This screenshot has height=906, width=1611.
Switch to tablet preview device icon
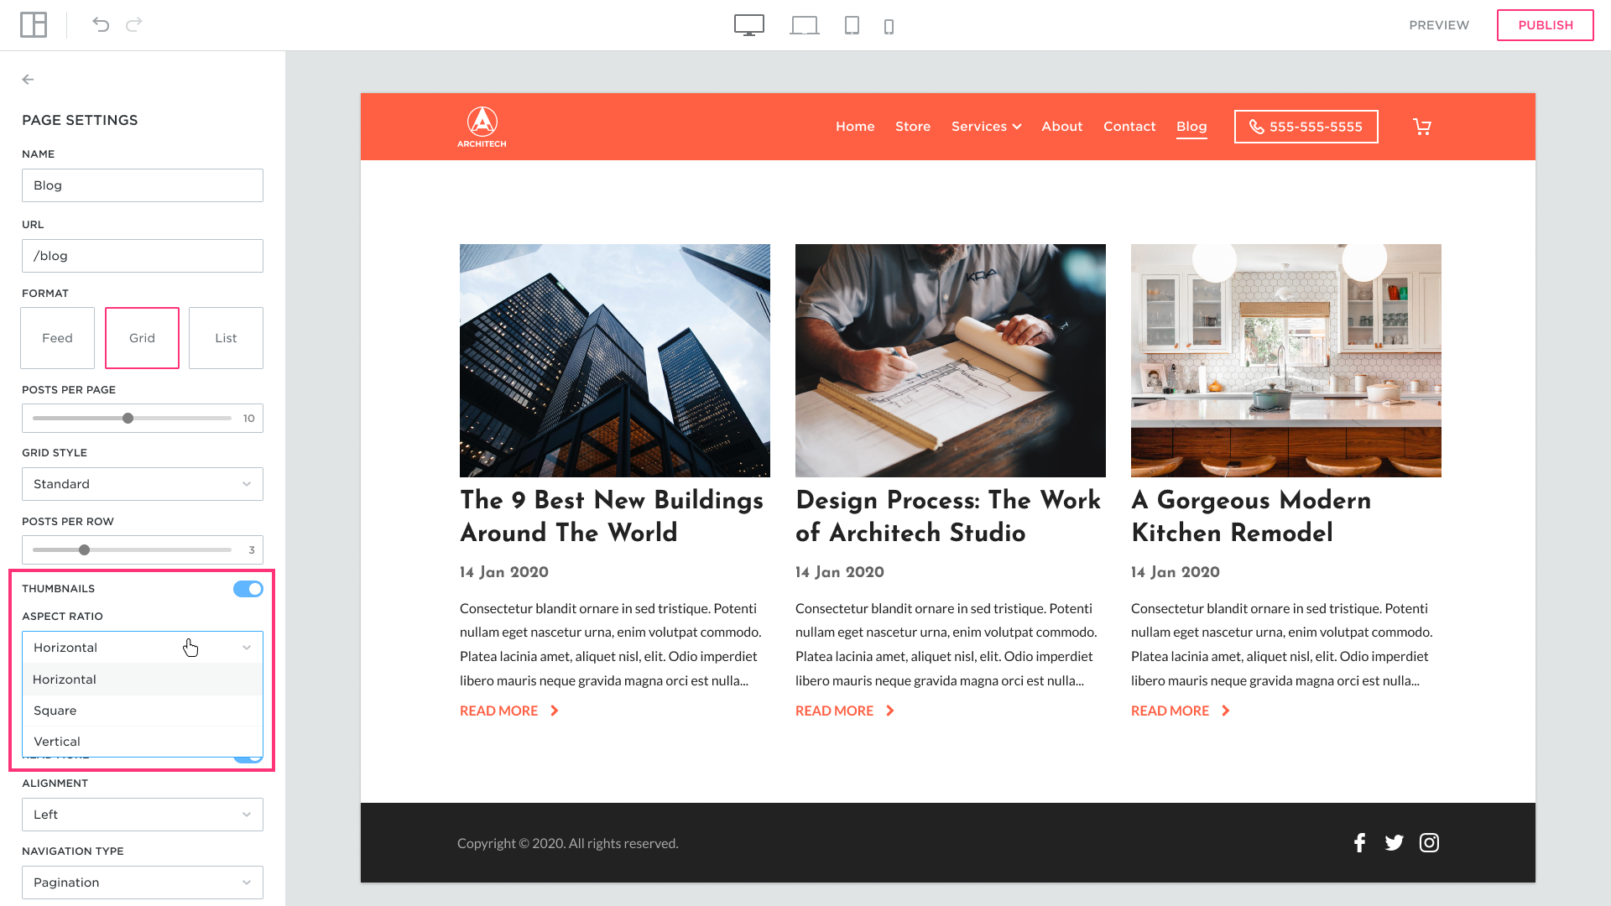(x=852, y=26)
